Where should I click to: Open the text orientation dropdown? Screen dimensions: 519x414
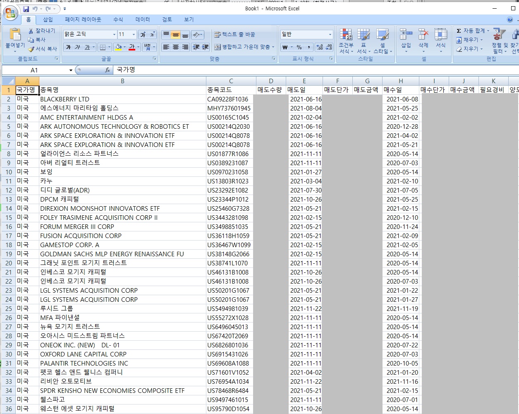tap(198, 35)
